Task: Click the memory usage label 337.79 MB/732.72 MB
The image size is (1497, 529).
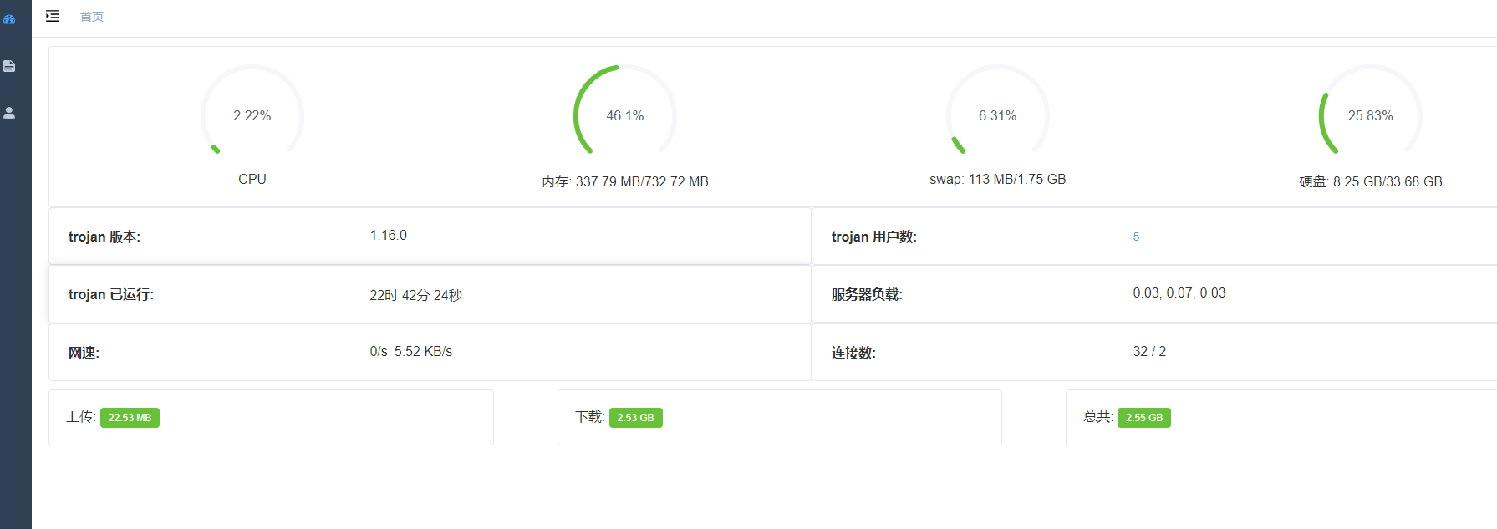Action: pyautogui.click(x=641, y=182)
